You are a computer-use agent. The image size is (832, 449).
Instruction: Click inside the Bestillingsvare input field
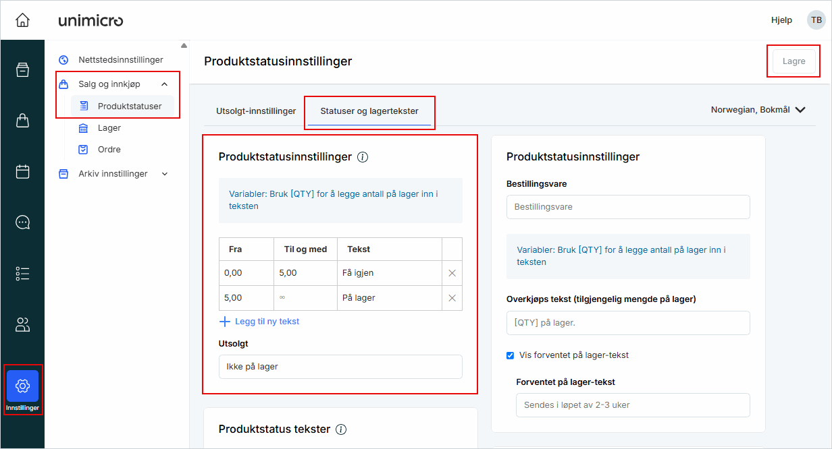627,207
